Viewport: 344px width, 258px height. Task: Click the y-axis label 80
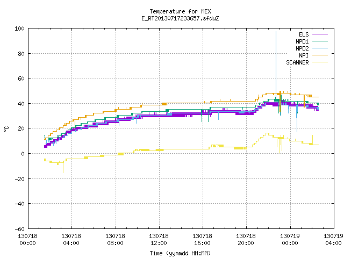21,54
